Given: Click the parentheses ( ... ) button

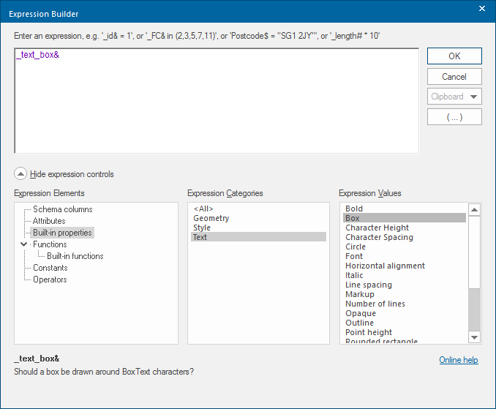Looking at the screenshot, I should click(x=454, y=117).
